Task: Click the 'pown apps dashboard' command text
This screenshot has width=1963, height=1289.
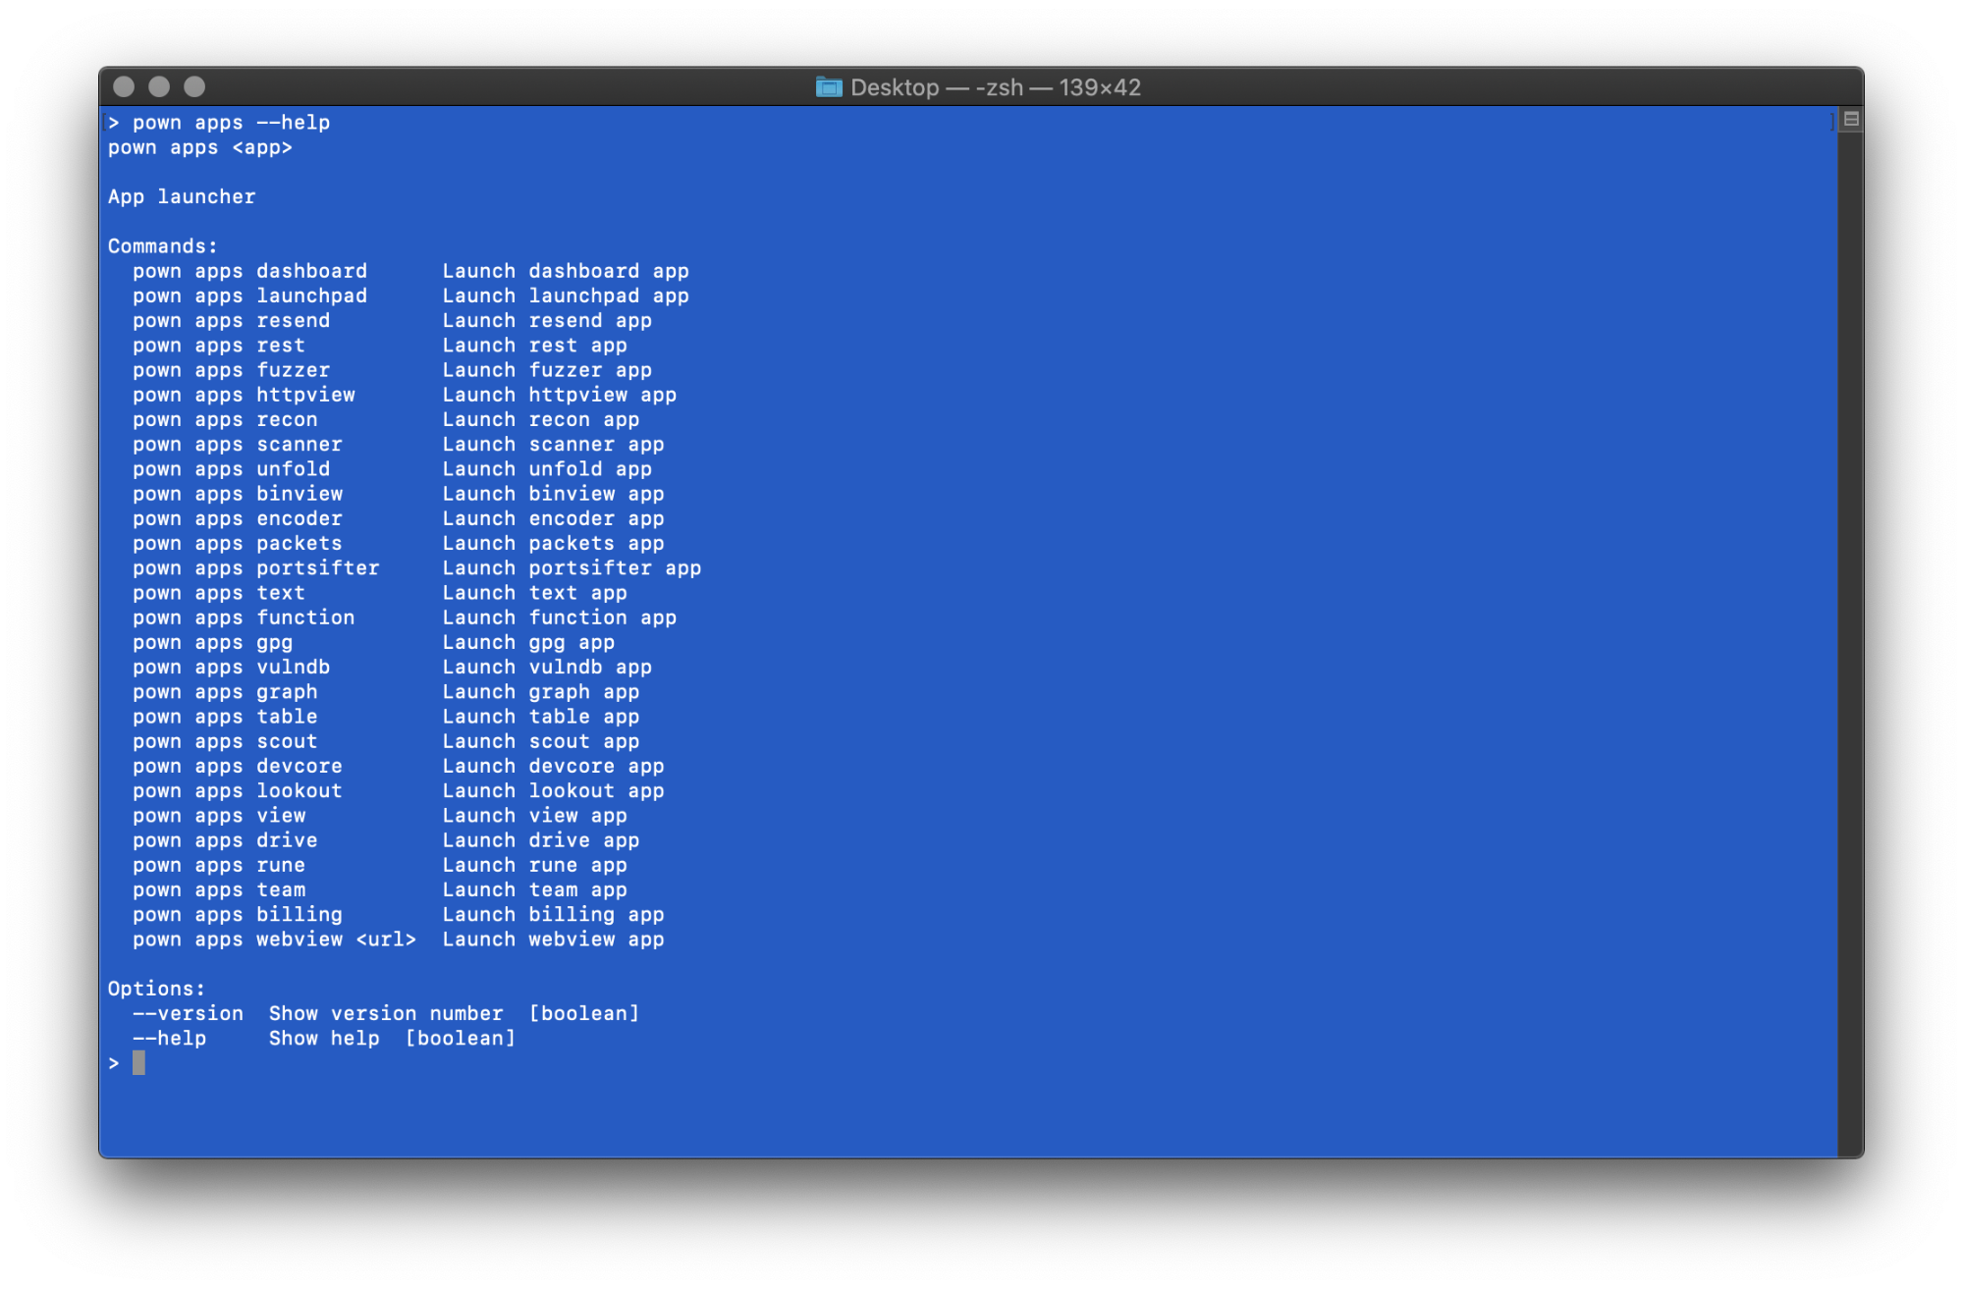Action: coord(249,271)
